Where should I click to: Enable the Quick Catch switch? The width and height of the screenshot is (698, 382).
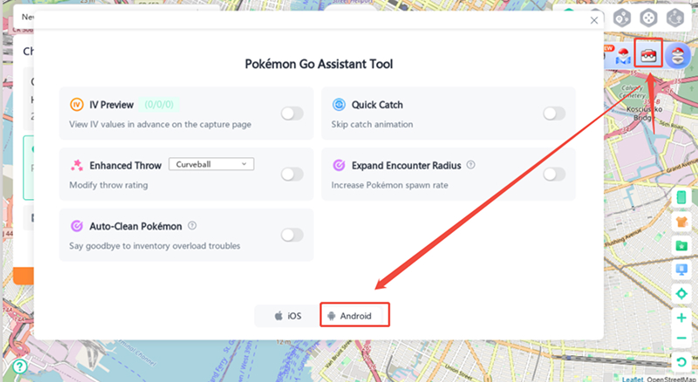click(554, 113)
